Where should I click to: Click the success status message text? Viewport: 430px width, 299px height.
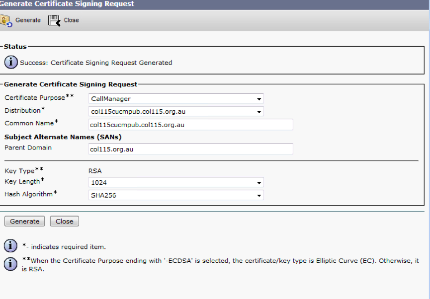point(96,63)
